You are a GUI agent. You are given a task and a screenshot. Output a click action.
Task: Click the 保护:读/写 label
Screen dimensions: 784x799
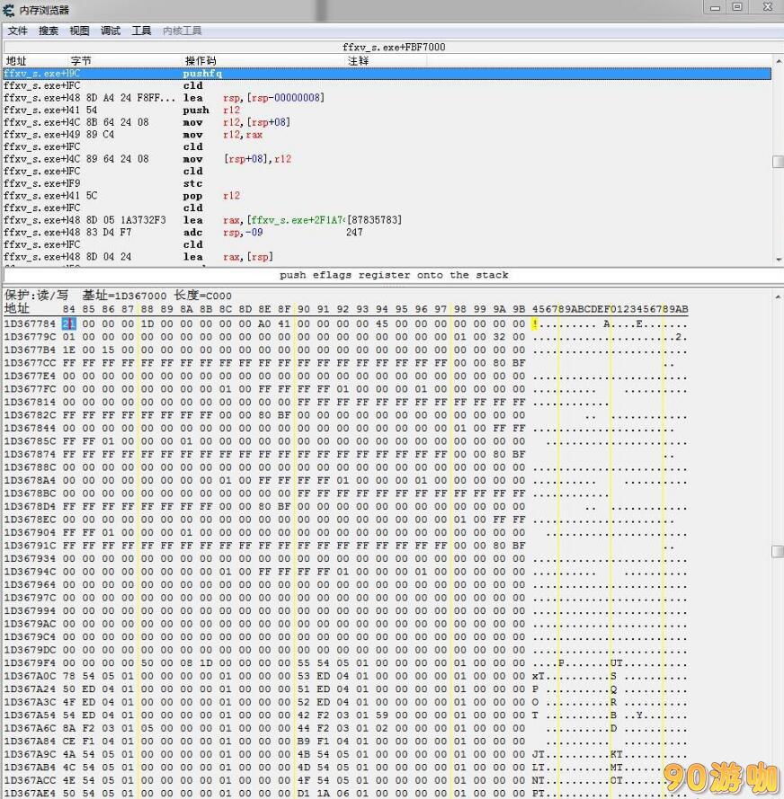(36, 296)
